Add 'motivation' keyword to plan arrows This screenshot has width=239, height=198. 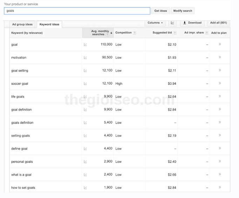(x=220, y=57)
